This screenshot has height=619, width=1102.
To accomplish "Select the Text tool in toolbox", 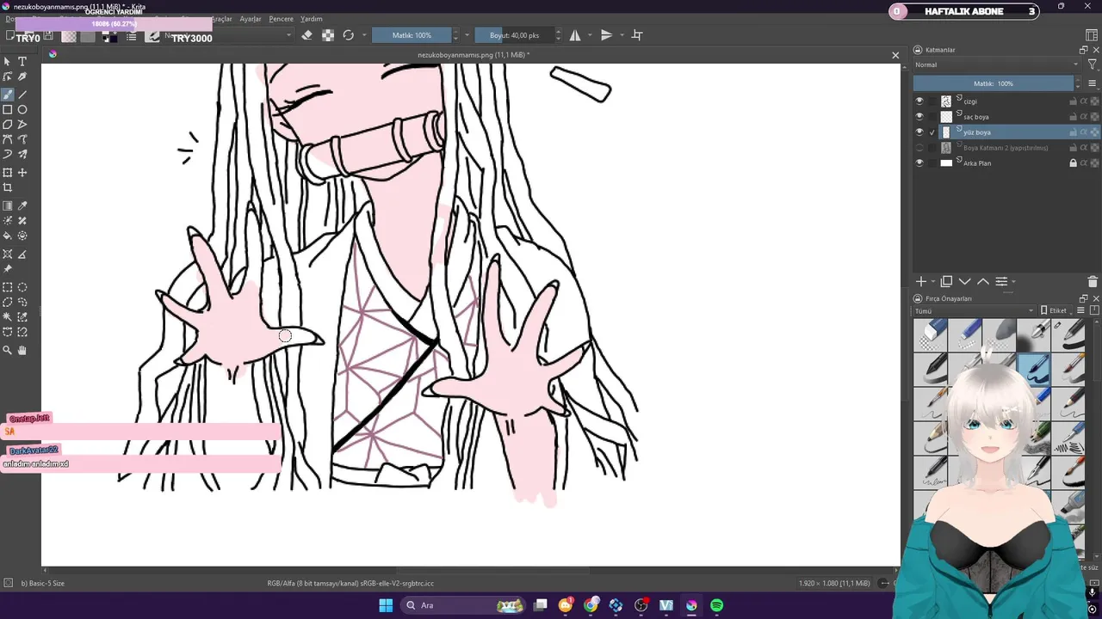I will pyautogui.click(x=22, y=62).
